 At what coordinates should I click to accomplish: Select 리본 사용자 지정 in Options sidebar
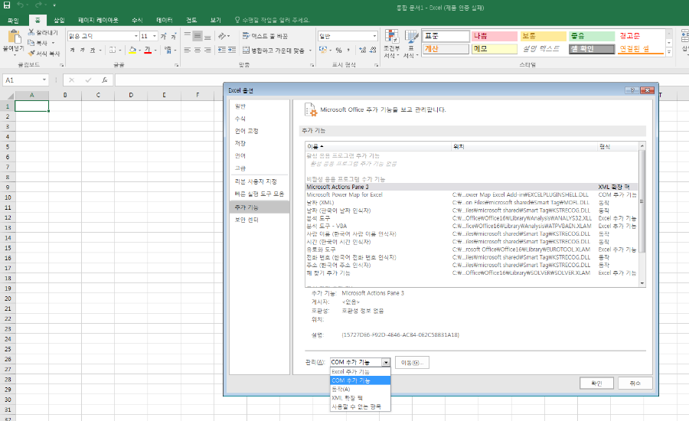tap(256, 181)
